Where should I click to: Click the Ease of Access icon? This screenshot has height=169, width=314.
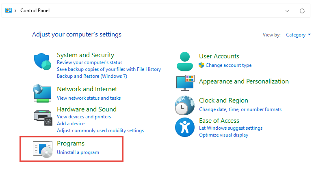[185, 127]
